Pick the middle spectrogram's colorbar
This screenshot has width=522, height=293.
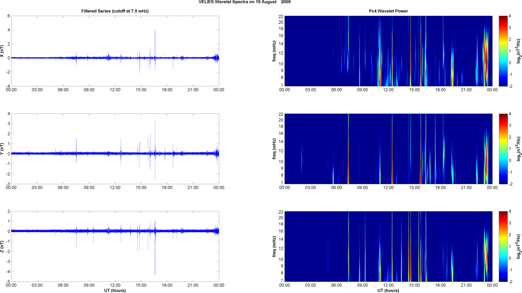(503, 149)
